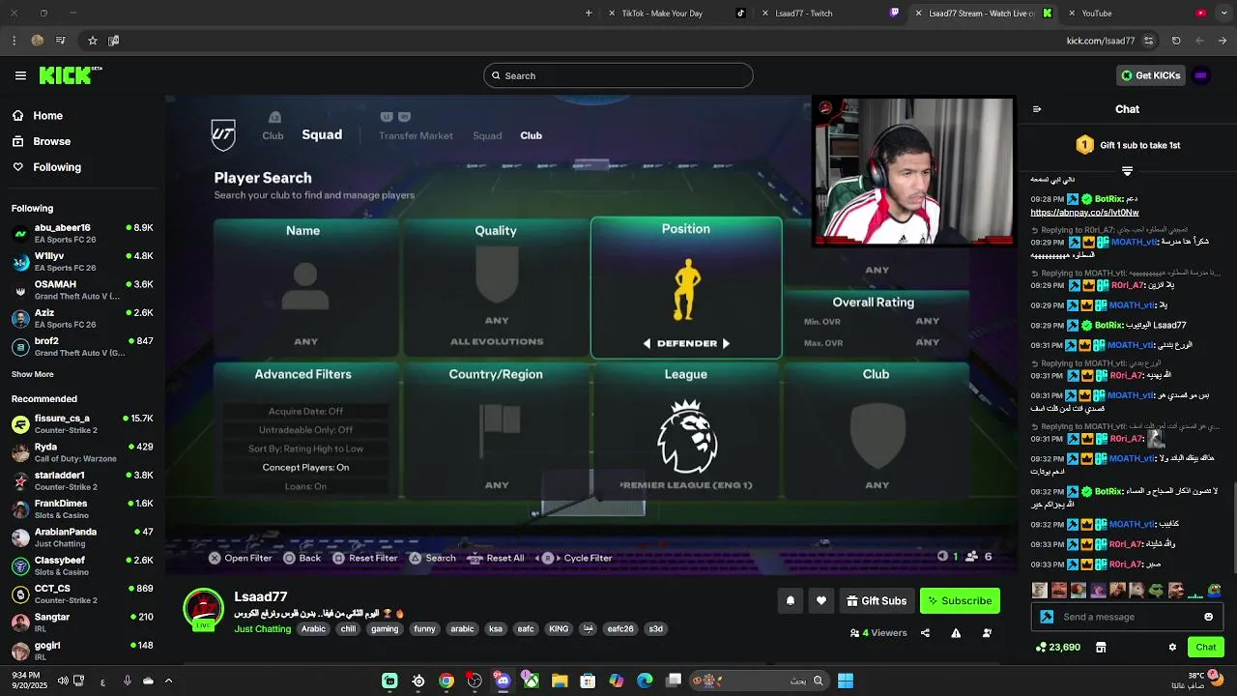Open the Just Chatting category

[263, 628]
